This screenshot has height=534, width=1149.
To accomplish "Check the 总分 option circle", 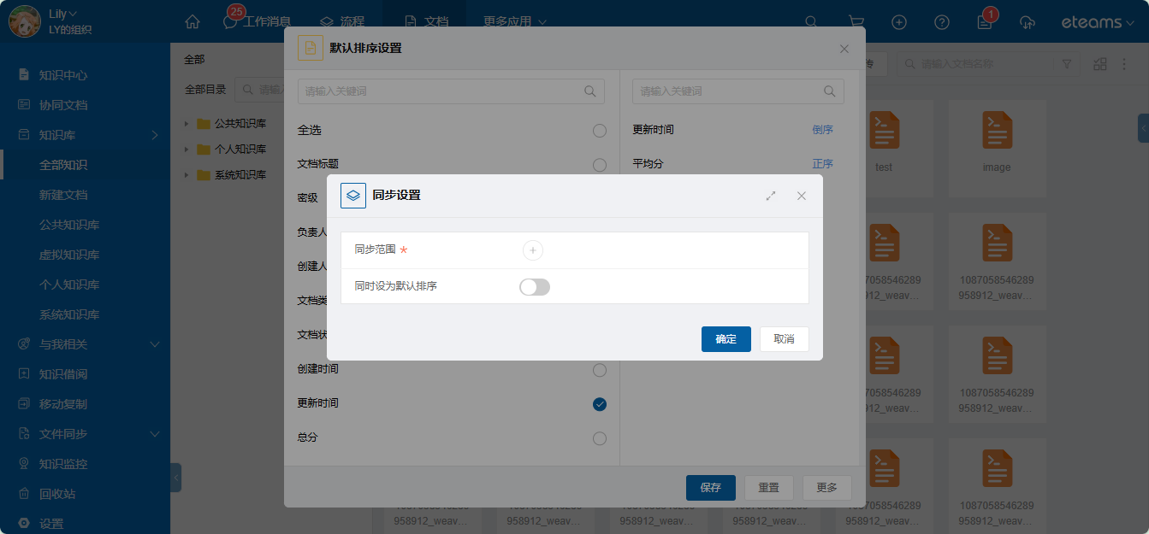I will [x=600, y=438].
